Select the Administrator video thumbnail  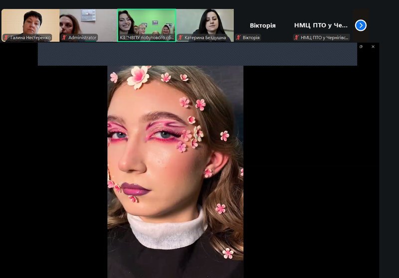tap(88, 22)
